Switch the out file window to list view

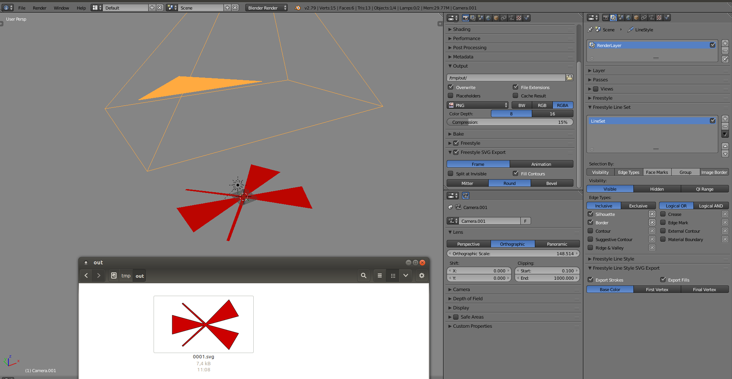coord(379,275)
